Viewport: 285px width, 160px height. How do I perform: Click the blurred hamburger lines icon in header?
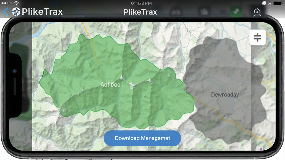223,12
